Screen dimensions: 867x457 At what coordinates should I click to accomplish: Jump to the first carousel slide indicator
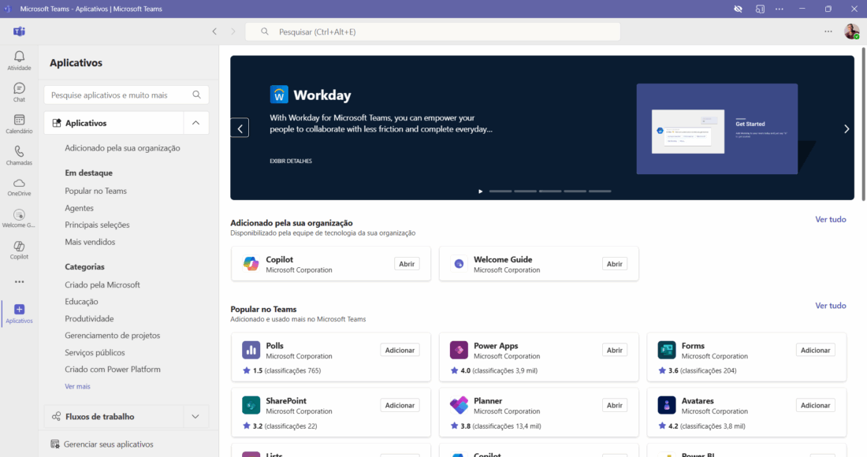(500, 191)
